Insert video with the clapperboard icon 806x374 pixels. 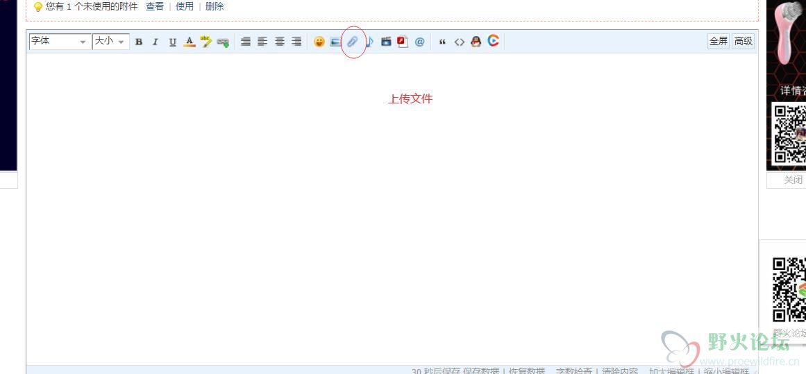click(x=386, y=42)
